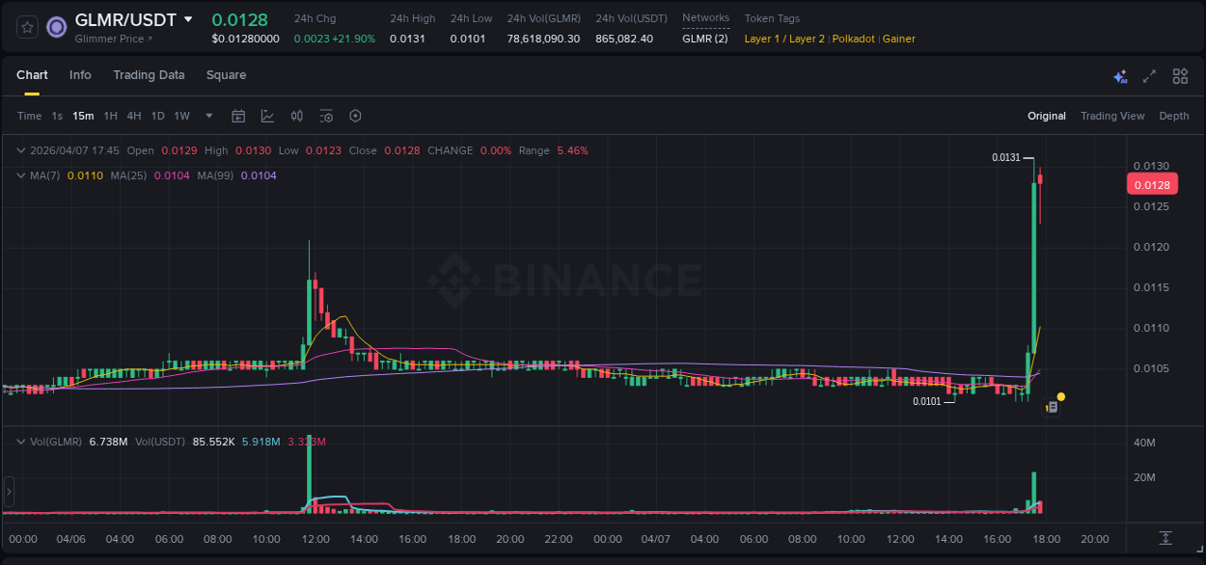Expand the OHLC info row chevron
The width and height of the screenshot is (1206, 565).
pyautogui.click(x=20, y=150)
